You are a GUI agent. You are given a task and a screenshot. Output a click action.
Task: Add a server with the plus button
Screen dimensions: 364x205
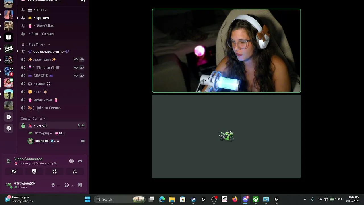[9, 117]
